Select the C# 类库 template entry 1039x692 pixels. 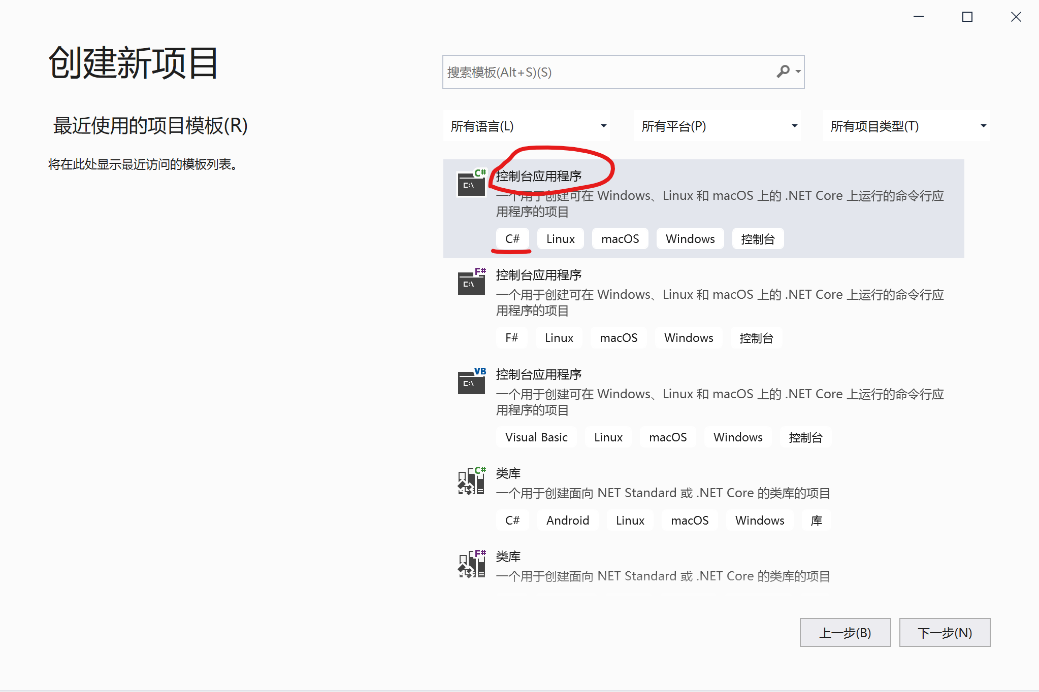508,474
